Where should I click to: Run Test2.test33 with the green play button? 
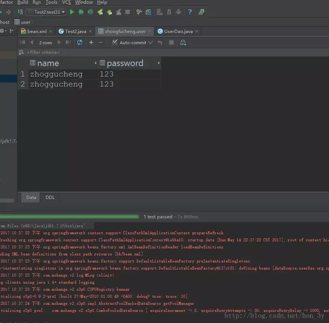72,12
